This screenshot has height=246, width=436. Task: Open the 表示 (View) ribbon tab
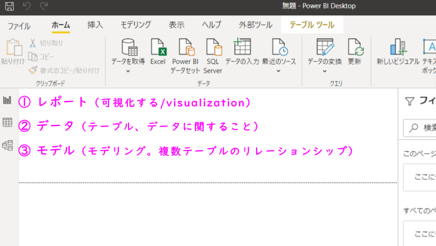pyautogui.click(x=177, y=25)
